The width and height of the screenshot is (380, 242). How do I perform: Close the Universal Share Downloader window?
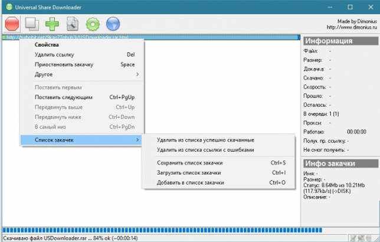coord(371,7)
